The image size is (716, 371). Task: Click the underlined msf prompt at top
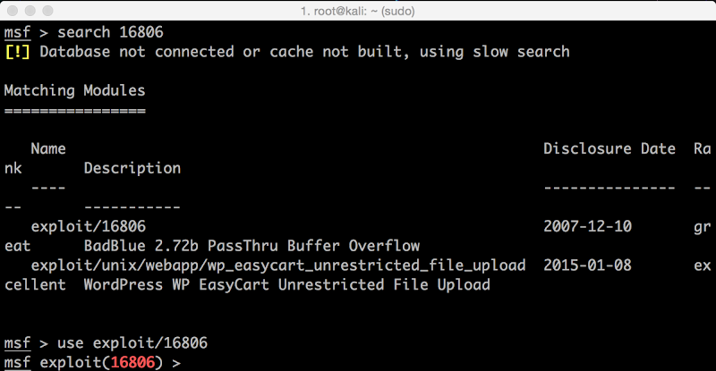click(17, 33)
